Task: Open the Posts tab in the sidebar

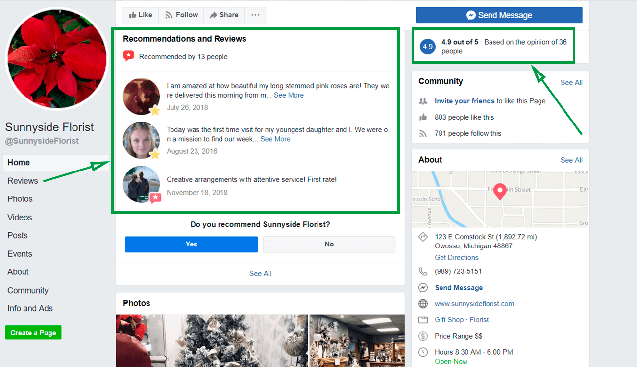Action: [x=18, y=236]
